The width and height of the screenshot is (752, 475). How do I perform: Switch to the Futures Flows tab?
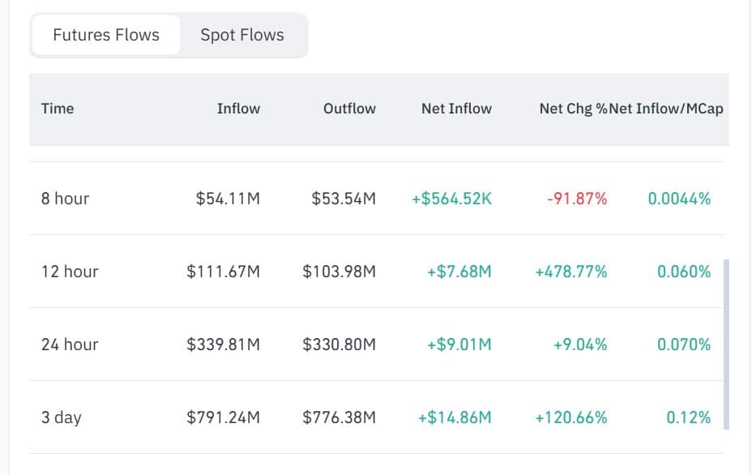pos(106,35)
